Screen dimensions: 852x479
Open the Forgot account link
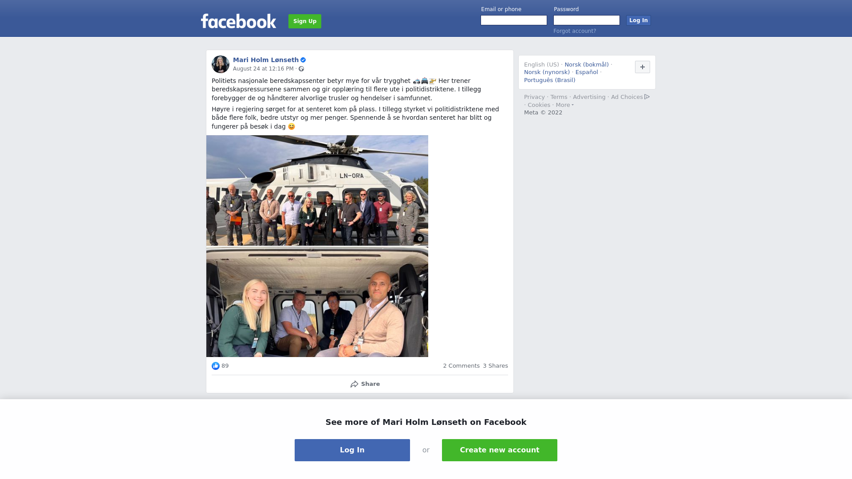click(575, 31)
